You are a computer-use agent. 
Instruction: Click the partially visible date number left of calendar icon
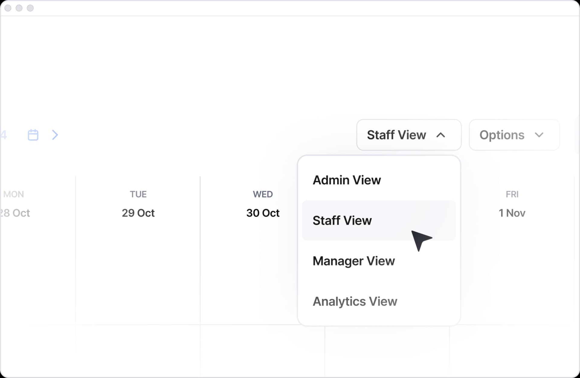pos(4,135)
